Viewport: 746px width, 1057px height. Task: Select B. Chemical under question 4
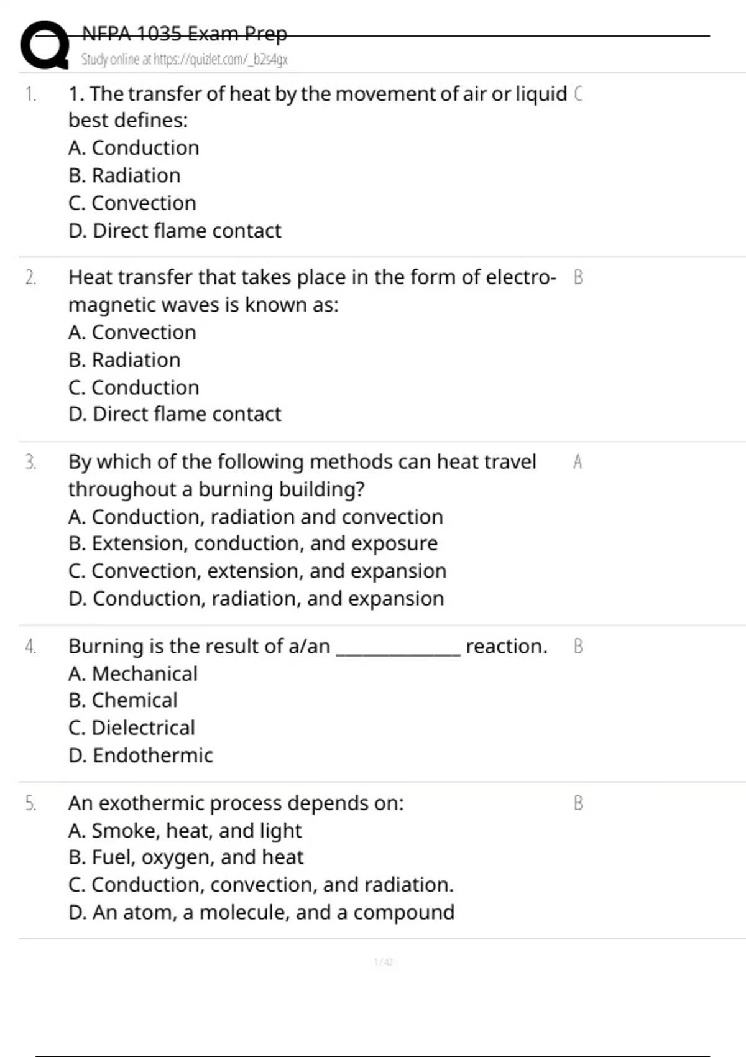[123, 700]
